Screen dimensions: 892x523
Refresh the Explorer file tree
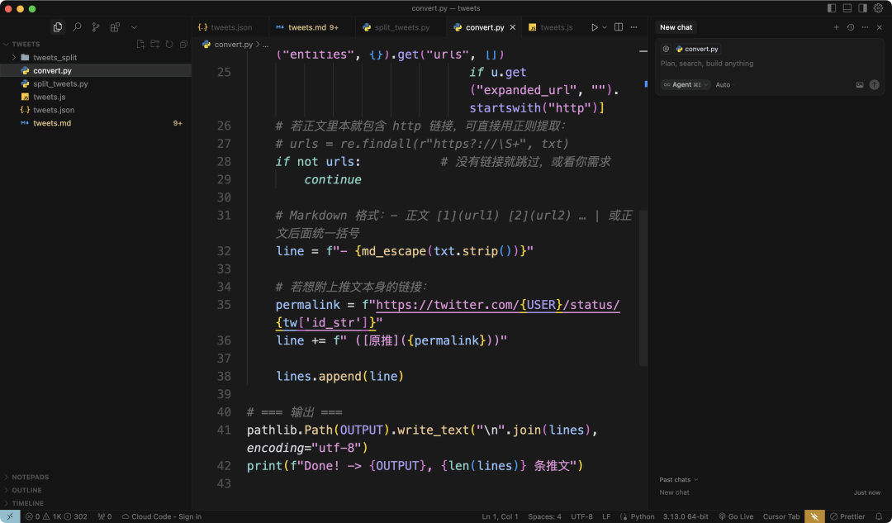coord(169,44)
